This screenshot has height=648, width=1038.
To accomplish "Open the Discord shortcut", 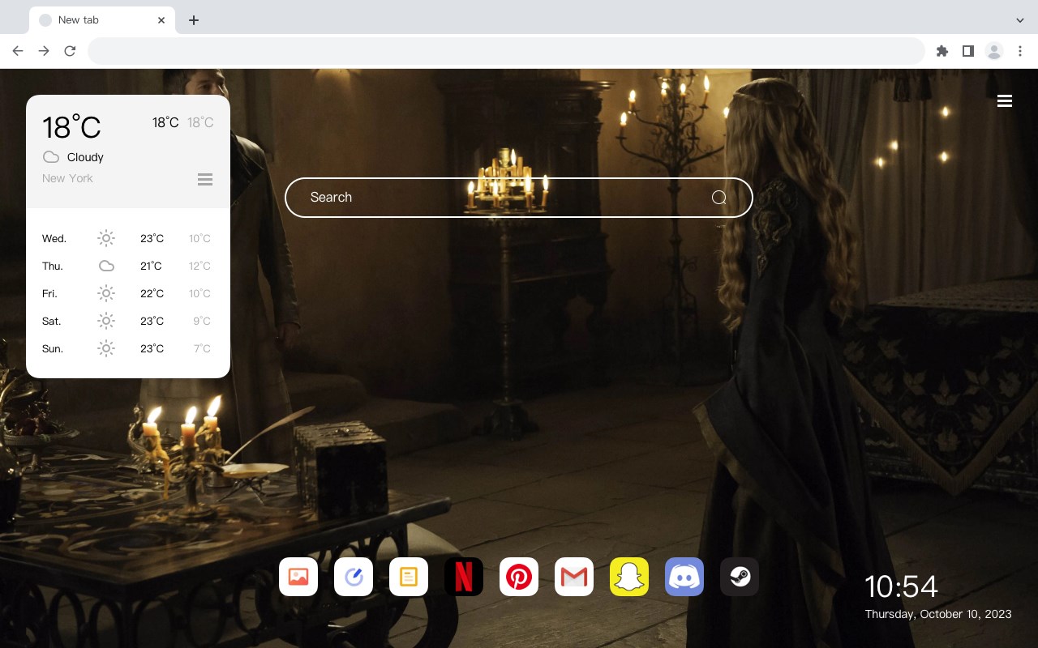I will tap(684, 577).
